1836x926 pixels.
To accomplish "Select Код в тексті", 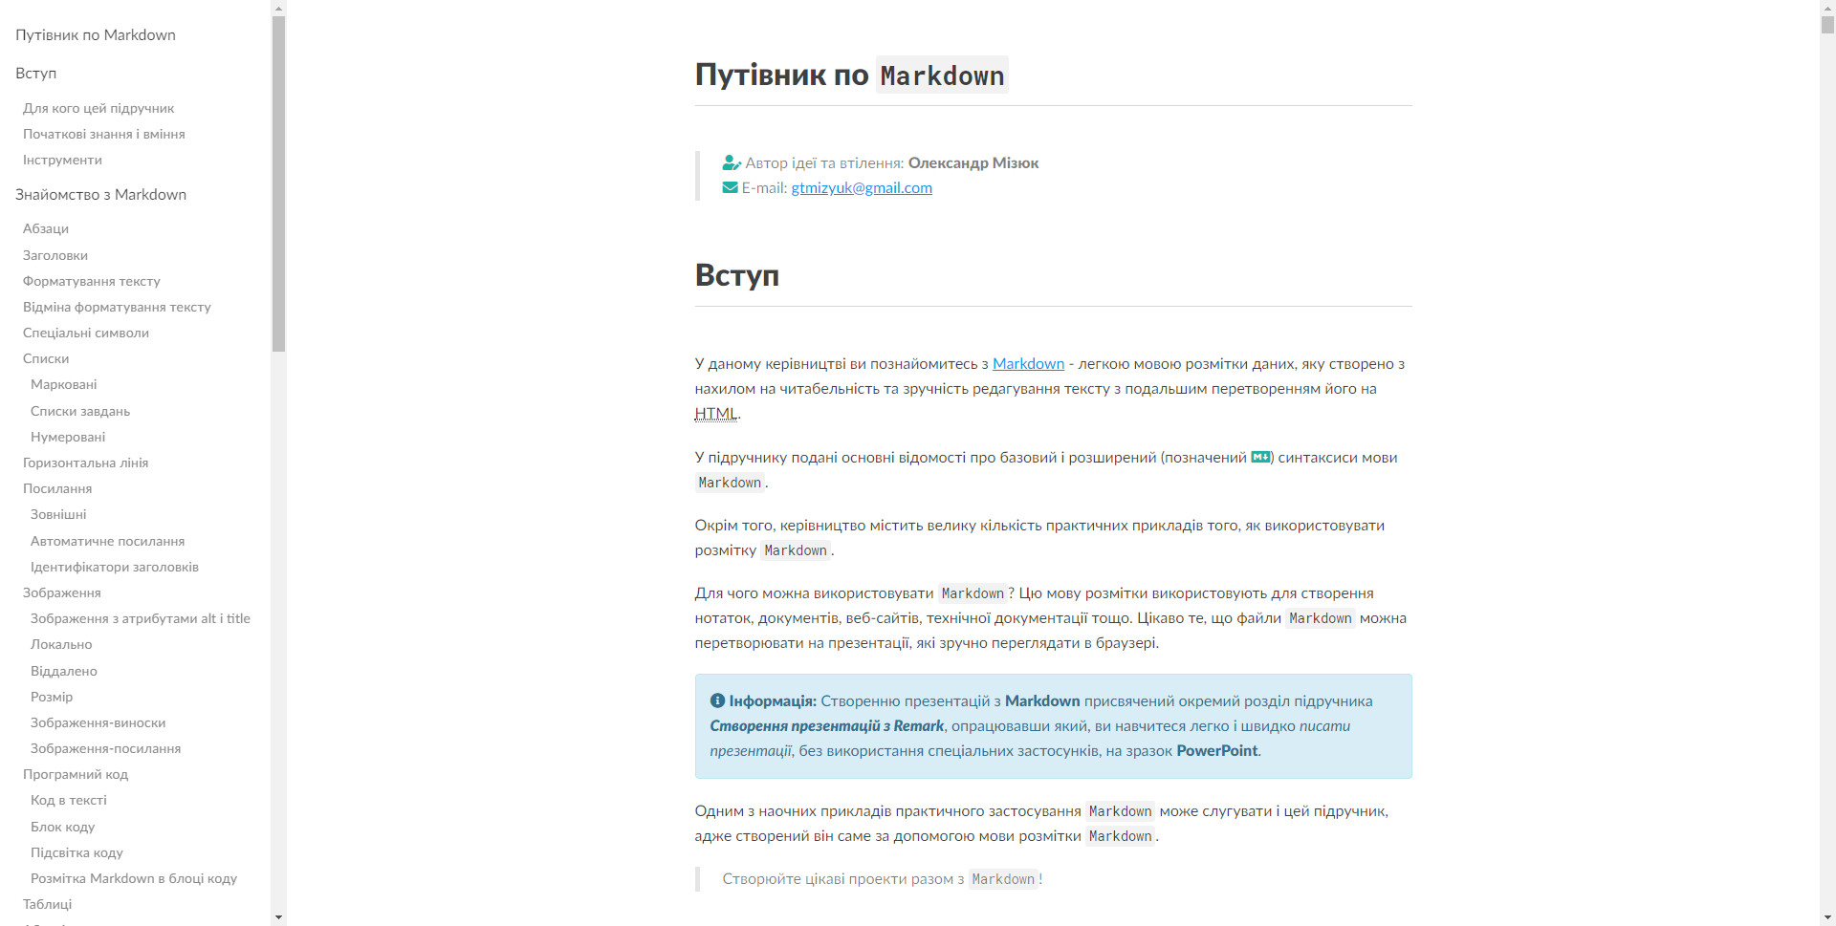I will coord(69,800).
